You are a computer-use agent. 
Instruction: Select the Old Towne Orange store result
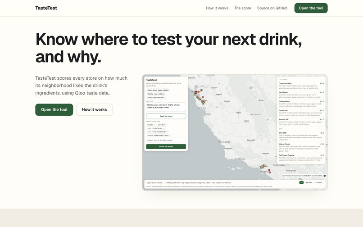(301, 158)
